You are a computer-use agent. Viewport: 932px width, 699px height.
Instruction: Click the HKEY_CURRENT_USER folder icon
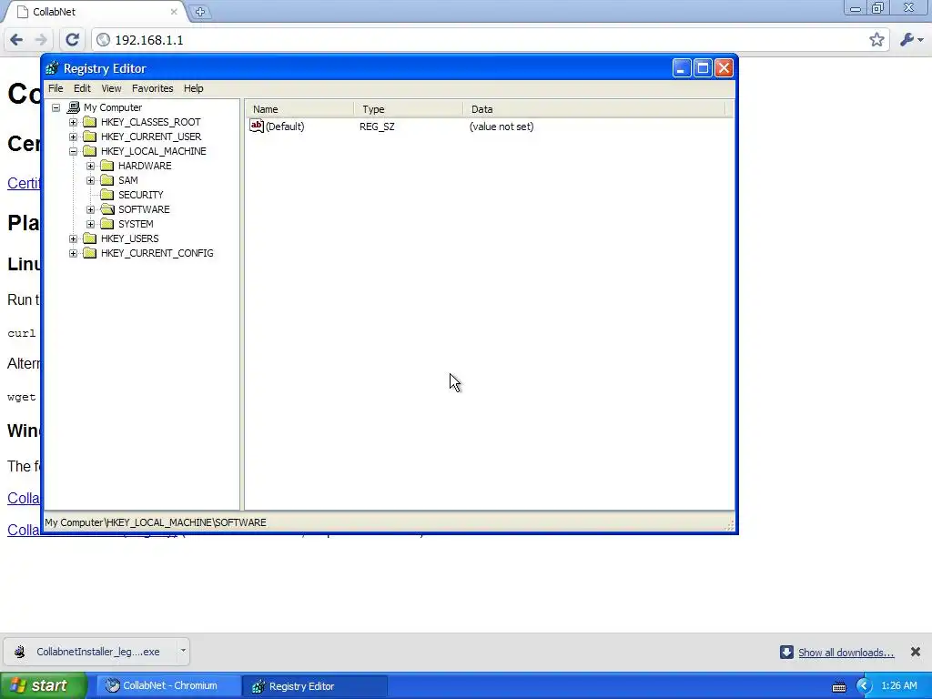[x=90, y=137]
